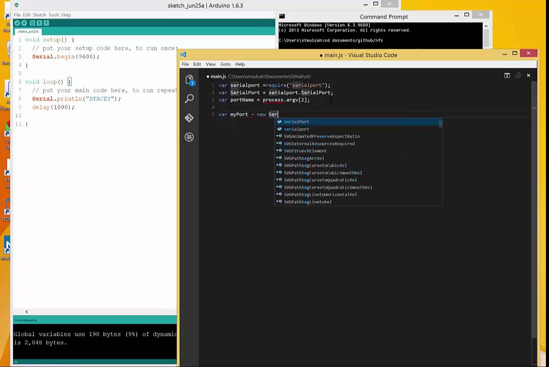Click the cd documents/github/nfc command line

[331, 40]
